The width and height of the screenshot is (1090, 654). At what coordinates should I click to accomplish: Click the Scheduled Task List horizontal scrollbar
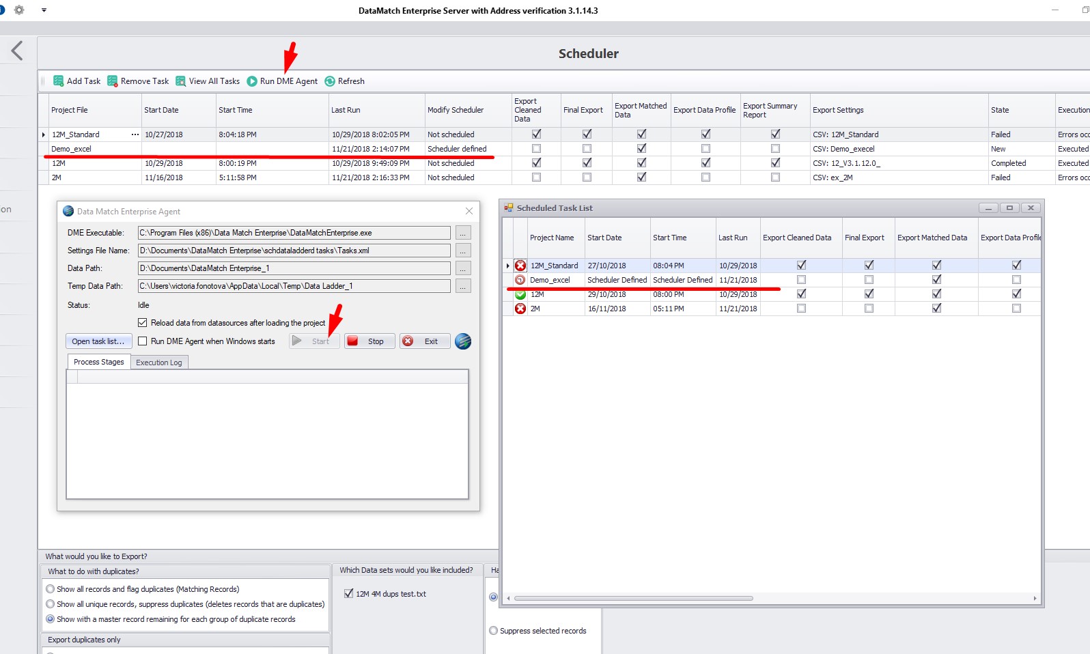[634, 598]
